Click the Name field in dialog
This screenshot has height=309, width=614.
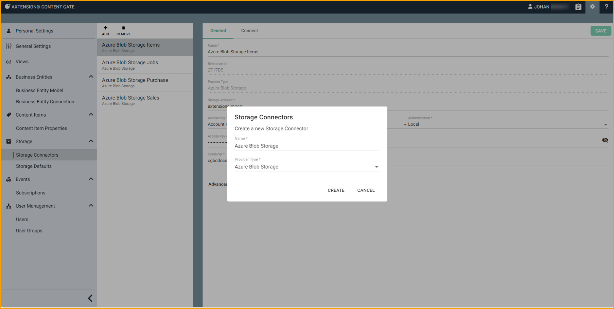tap(307, 146)
